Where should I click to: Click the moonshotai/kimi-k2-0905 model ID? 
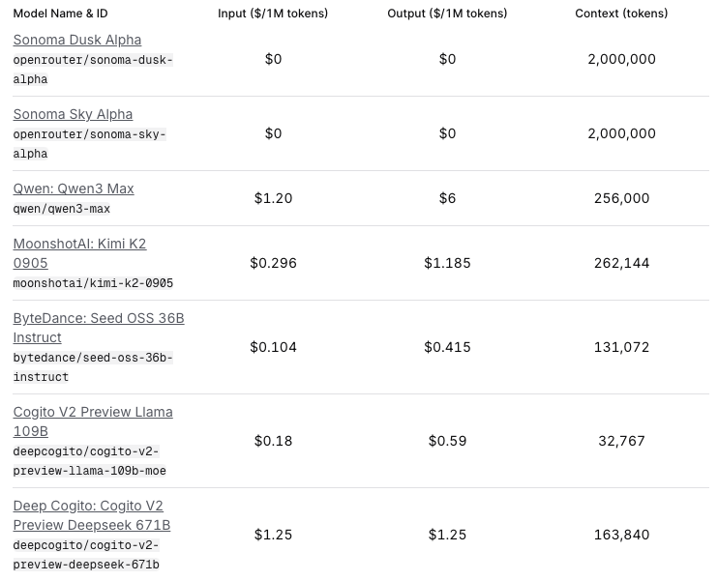(93, 283)
